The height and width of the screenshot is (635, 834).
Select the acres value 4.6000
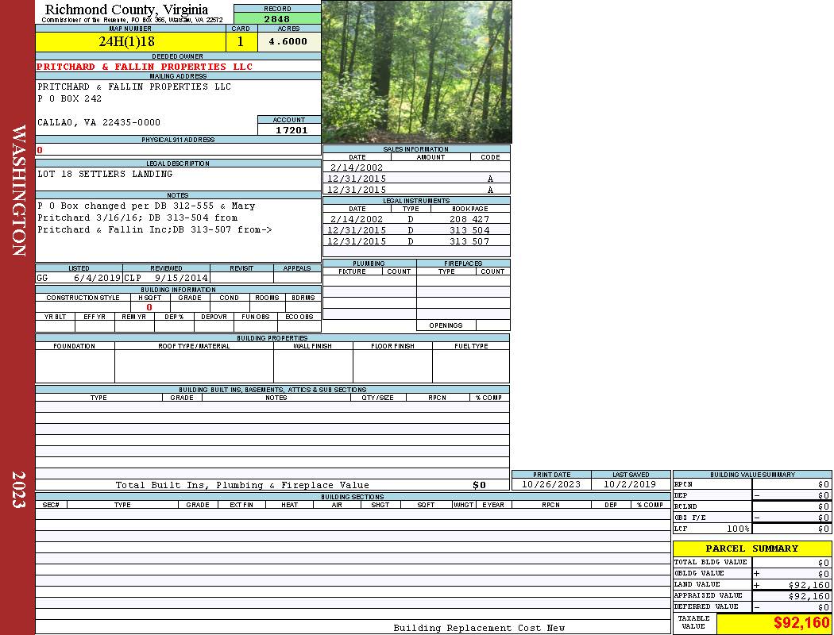point(288,42)
